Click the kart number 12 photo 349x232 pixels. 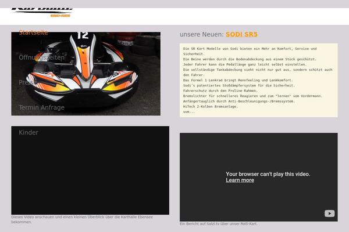(86, 74)
